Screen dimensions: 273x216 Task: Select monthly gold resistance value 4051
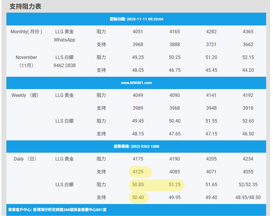tap(138, 32)
